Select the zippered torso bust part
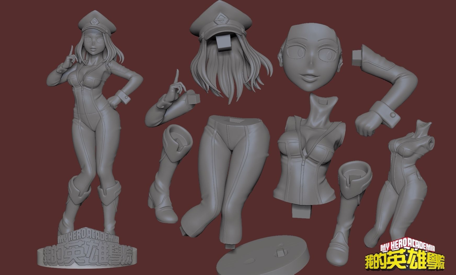This screenshot has height=275, width=456. click(x=310, y=156)
